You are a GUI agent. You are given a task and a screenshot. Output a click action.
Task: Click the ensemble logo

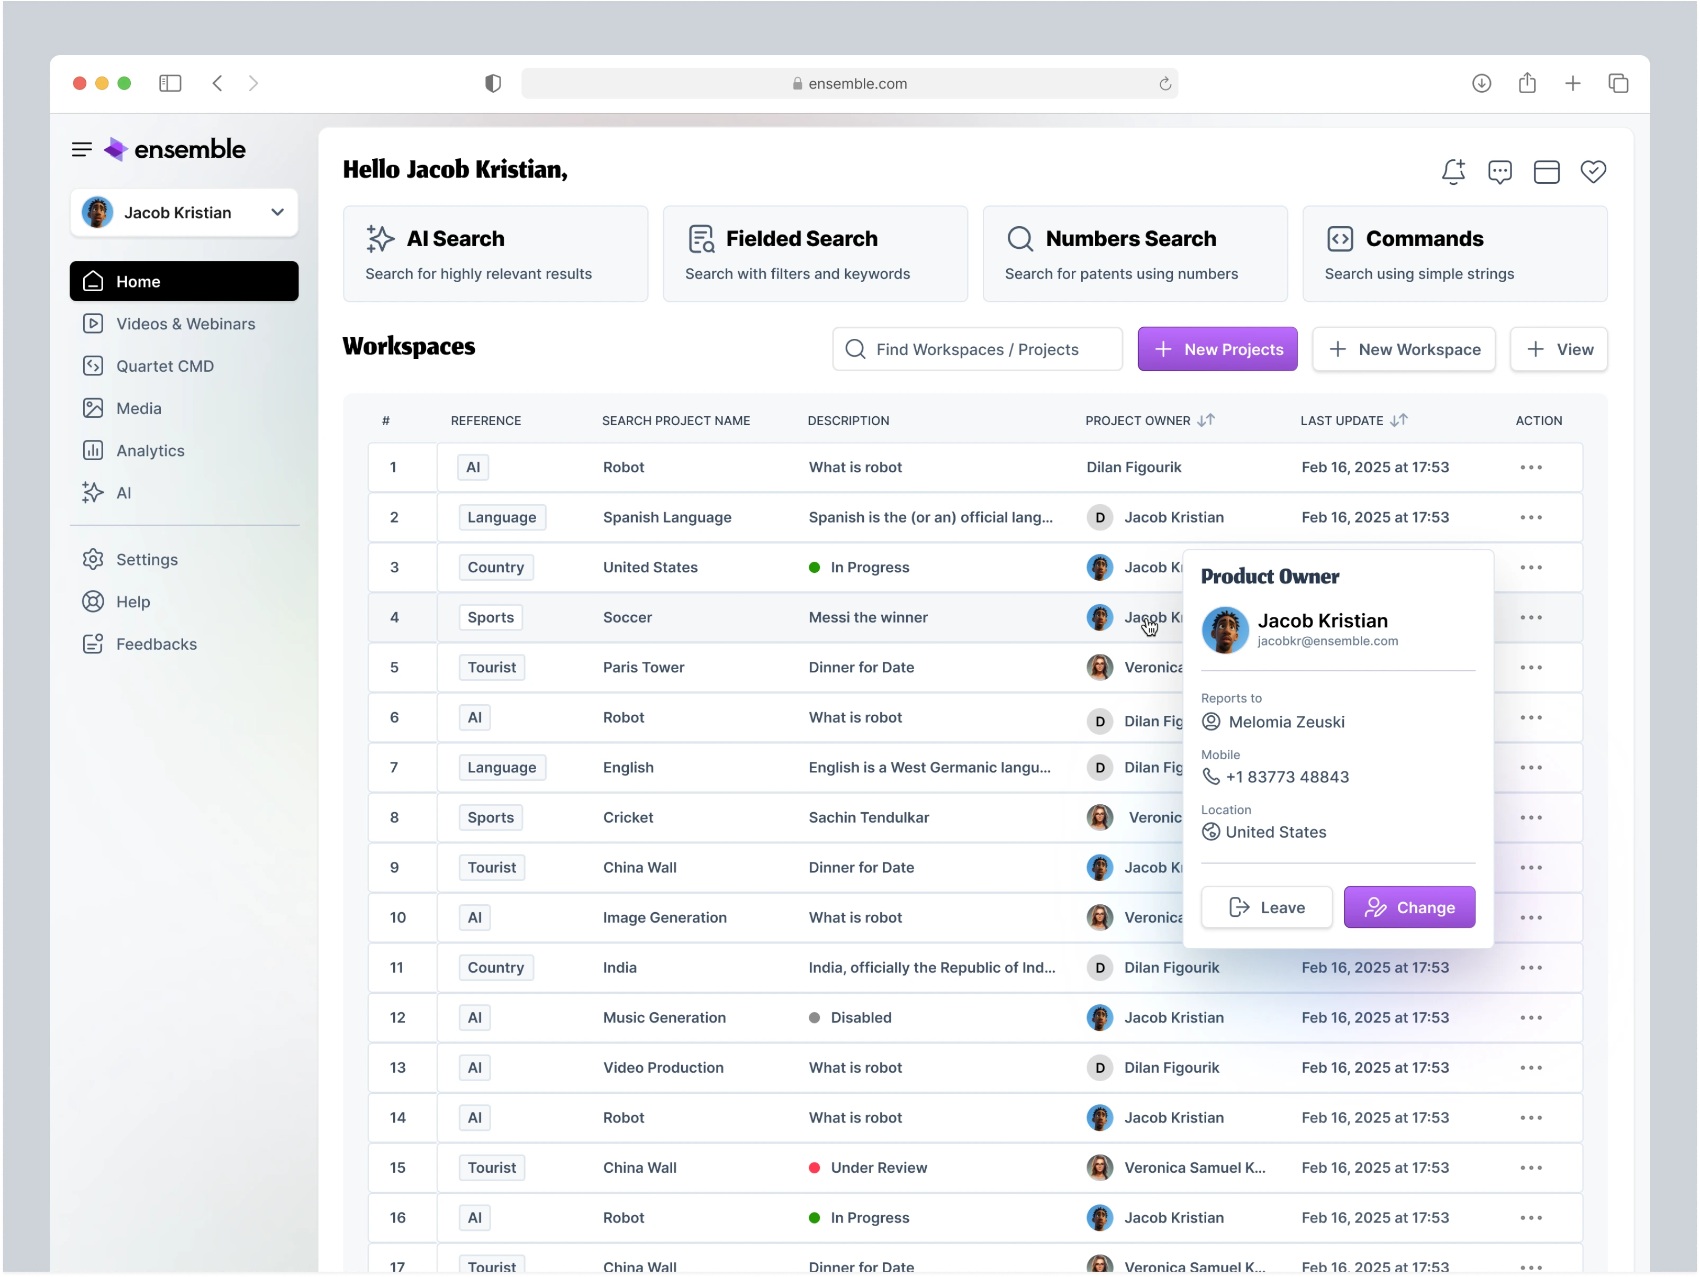click(x=175, y=149)
